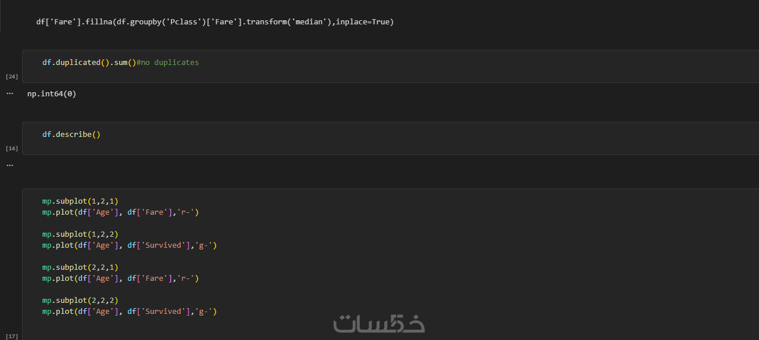Select the np.int64(0) output text
Viewport: 759px width, 340px height.
coord(52,93)
